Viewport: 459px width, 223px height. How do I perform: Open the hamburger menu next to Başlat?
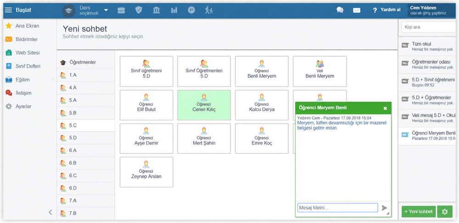tap(8, 10)
